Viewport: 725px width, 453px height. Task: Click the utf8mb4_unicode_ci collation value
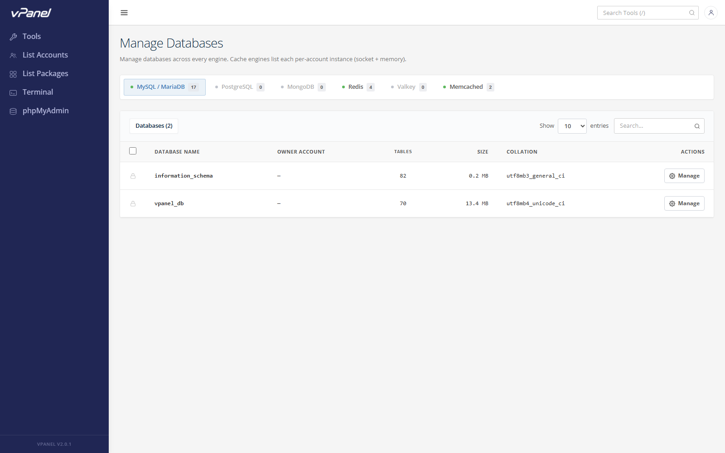536,203
